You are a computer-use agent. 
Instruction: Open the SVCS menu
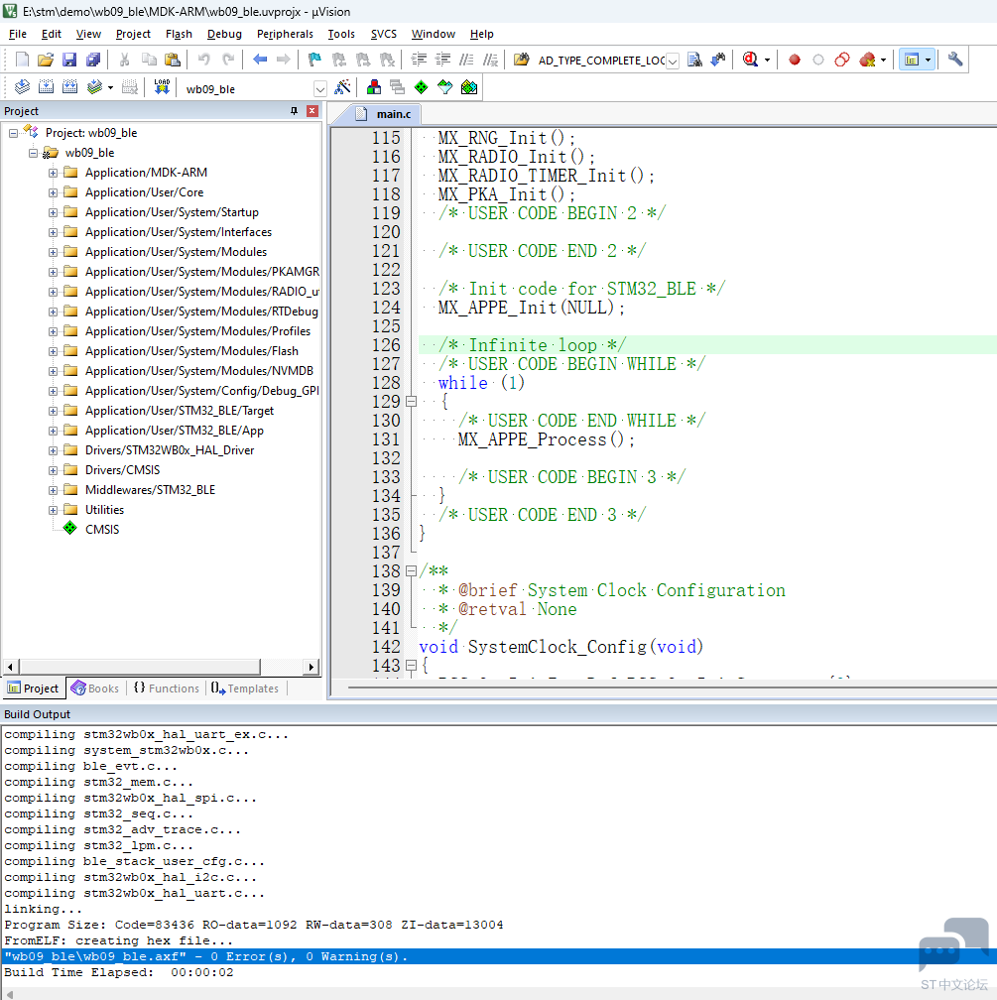383,34
